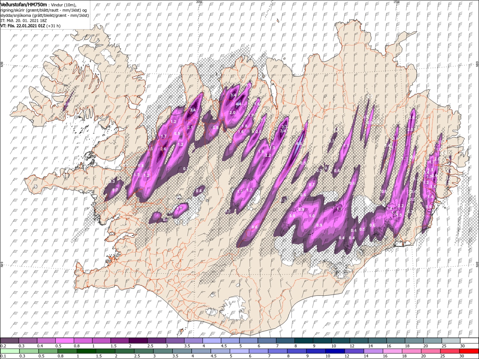
Task: Click the 4.4 precipitation value on the map
Action: pyautogui.click(x=238, y=104)
